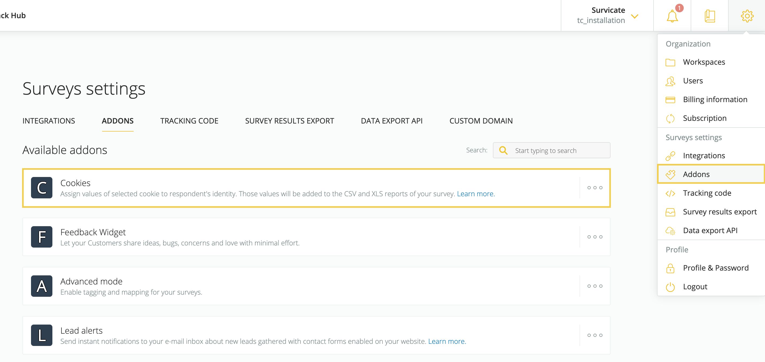Choose Workspaces from the settings menu
Screen dimensions: 765x362
(x=711, y=62)
